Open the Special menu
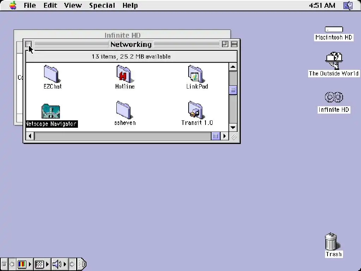Viewport: 361px width, 271px height. (102, 5)
